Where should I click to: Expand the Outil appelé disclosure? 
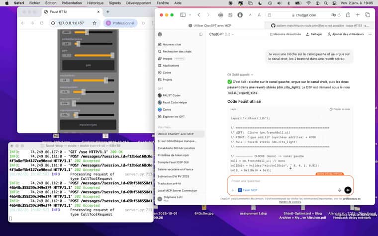coord(243,74)
